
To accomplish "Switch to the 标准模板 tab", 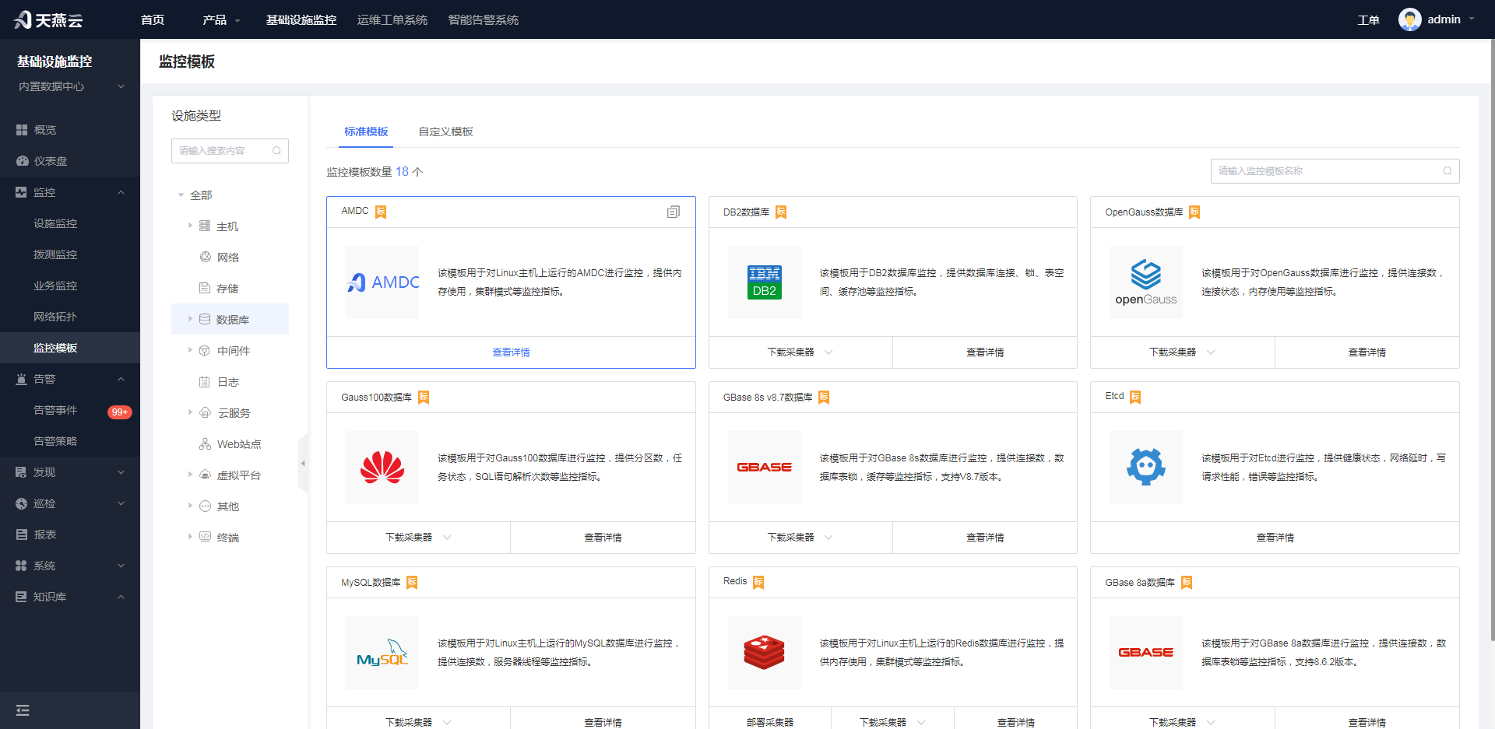I will coord(366,131).
